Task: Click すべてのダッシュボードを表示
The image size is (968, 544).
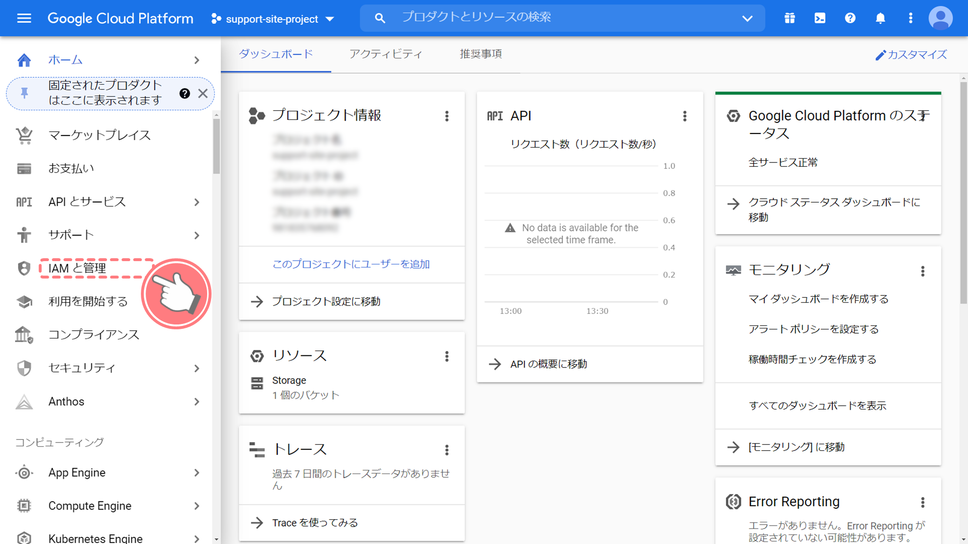Action: pos(817,406)
